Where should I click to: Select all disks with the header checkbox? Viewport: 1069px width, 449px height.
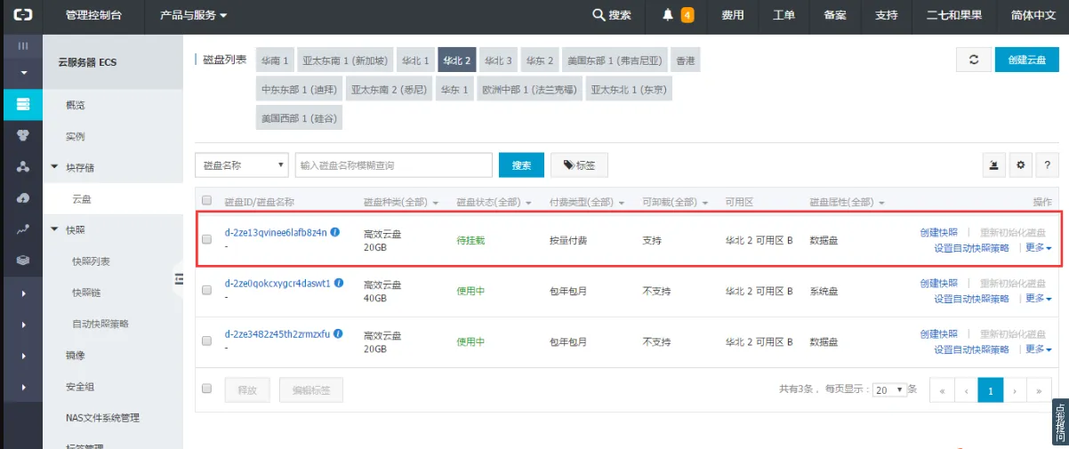[x=207, y=201]
